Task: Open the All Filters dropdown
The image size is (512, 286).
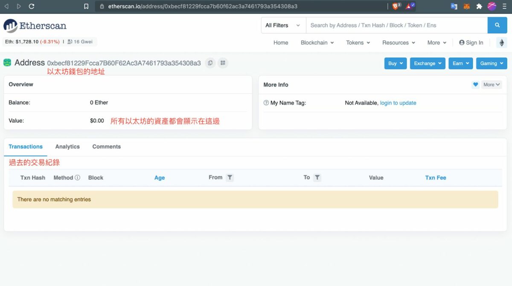Action: click(x=282, y=25)
